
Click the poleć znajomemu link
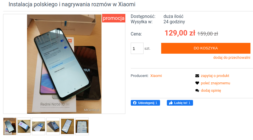[215, 83]
